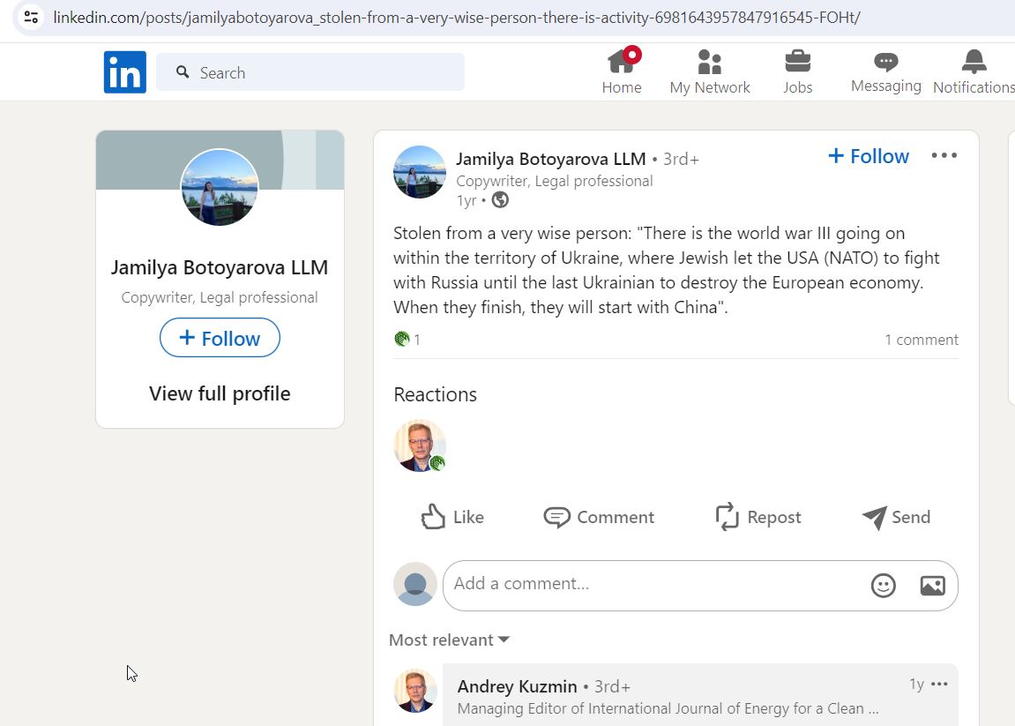Focus the LinkedIn search field
The image size is (1015, 726).
[310, 71]
